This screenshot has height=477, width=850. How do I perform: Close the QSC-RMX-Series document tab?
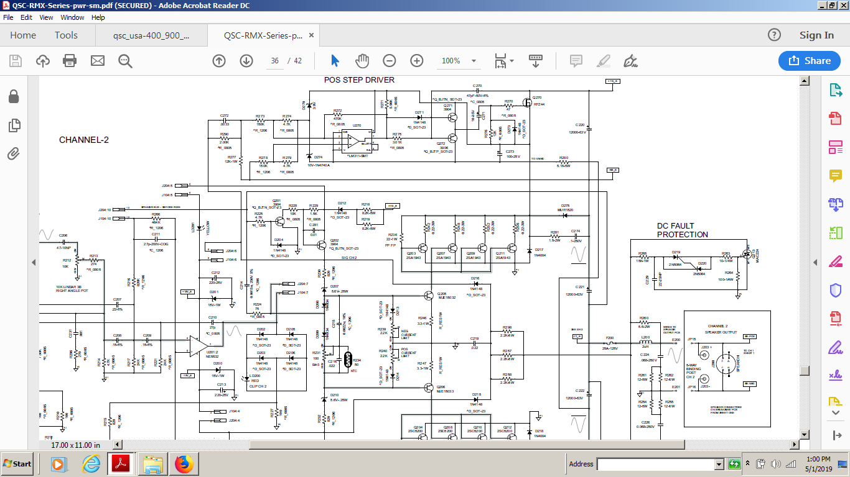tap(312, 35)
